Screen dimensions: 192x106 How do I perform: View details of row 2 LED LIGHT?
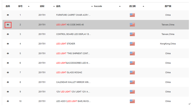8,25
